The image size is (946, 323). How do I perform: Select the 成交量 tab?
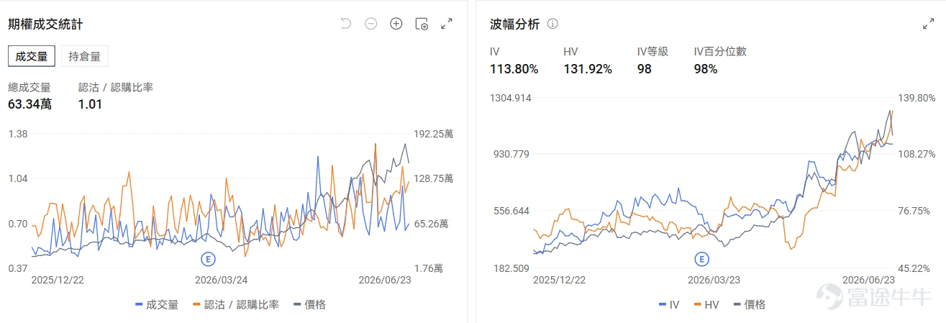[x=32, y=55]
